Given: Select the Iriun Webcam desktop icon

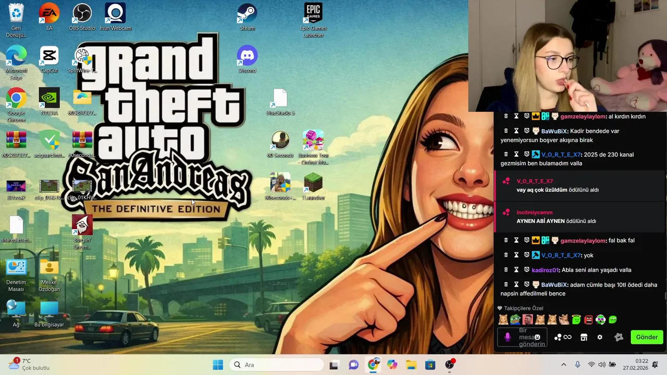Looking at the screenshot, I should pos(115,17).
